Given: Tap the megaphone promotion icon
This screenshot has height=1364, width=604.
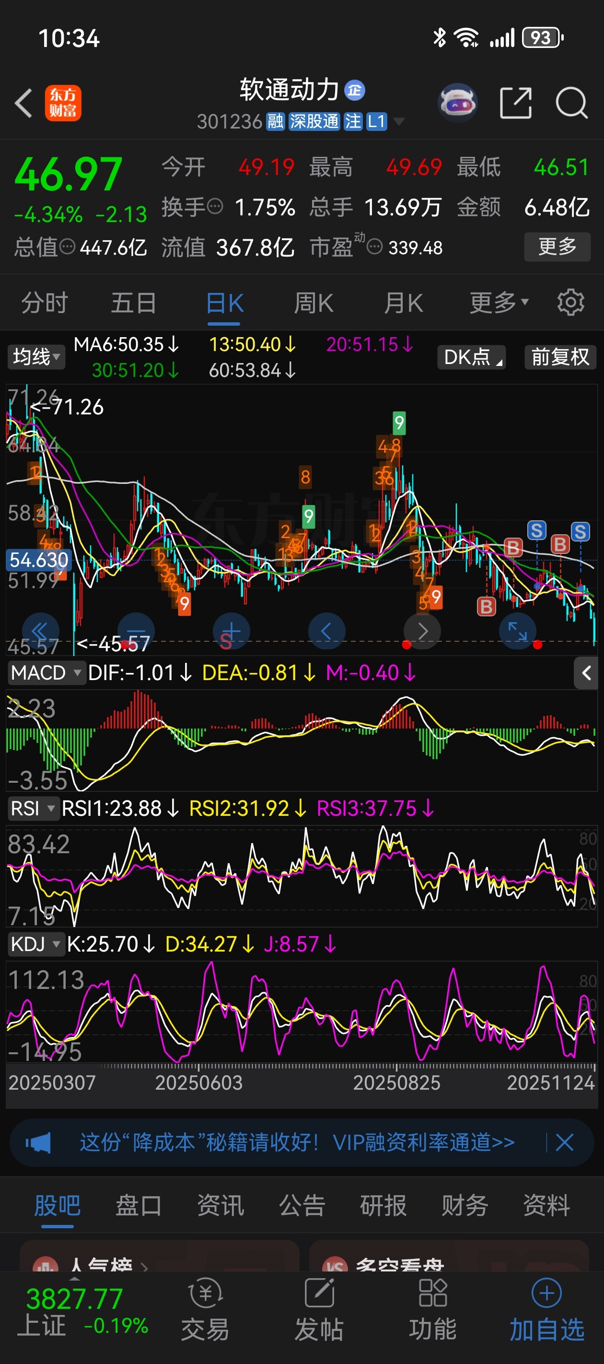Looking at the screenshot, I should click(38, 1143).
